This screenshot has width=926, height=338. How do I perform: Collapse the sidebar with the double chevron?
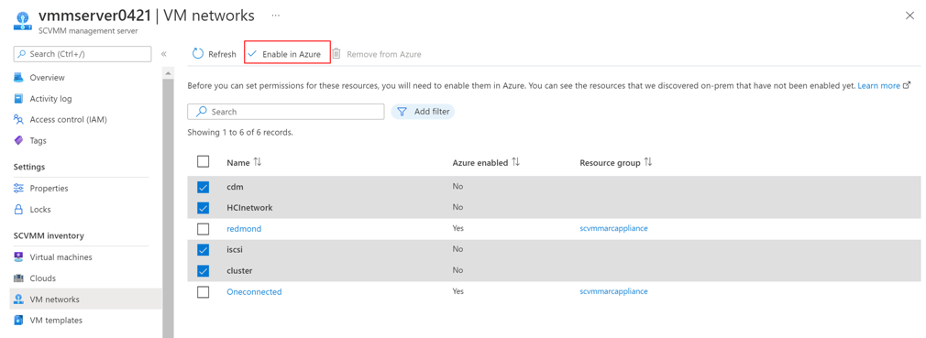(x=163, y=54)
